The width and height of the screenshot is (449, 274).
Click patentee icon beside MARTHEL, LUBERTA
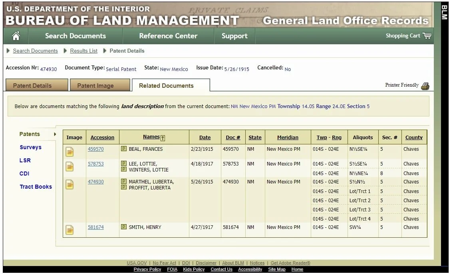[x=124, y=181]
